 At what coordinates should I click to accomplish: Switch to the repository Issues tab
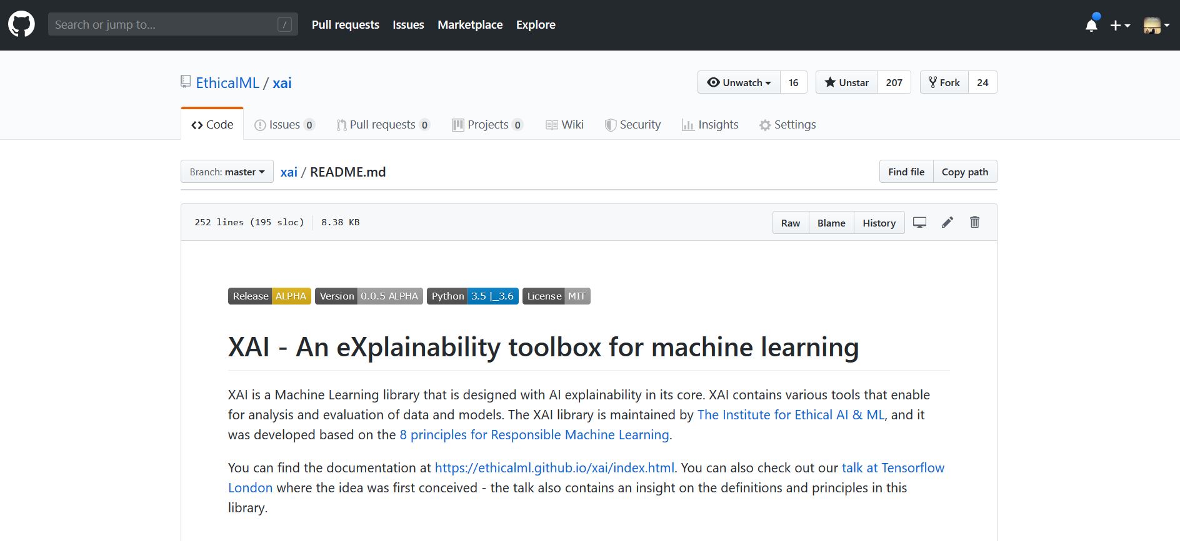[x=284, y=124]
